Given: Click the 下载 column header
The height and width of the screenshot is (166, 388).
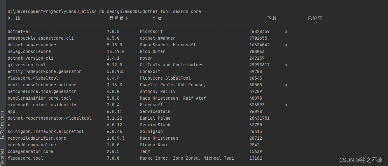Looking at the screenshot, I should tap(272, 18).
